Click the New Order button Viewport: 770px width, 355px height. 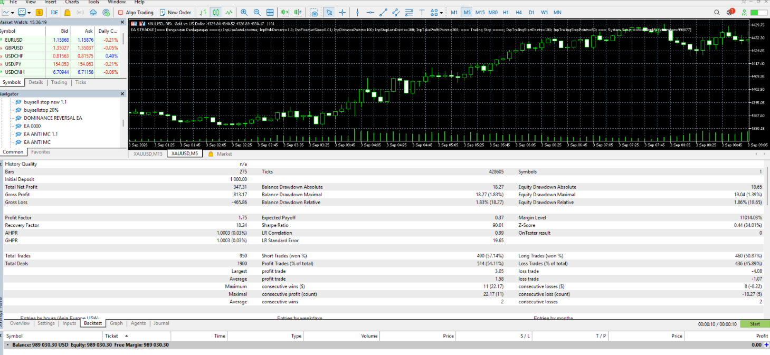tap(176, 12)
